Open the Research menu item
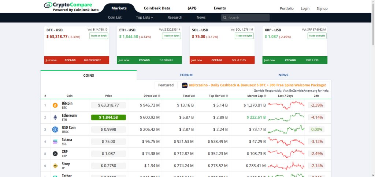 point(175,18)
